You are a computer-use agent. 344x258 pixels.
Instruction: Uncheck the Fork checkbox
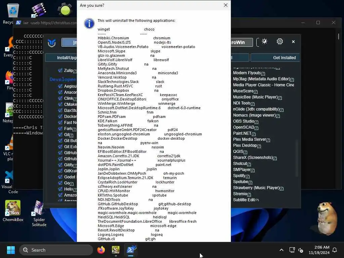(x=60, y=128)
